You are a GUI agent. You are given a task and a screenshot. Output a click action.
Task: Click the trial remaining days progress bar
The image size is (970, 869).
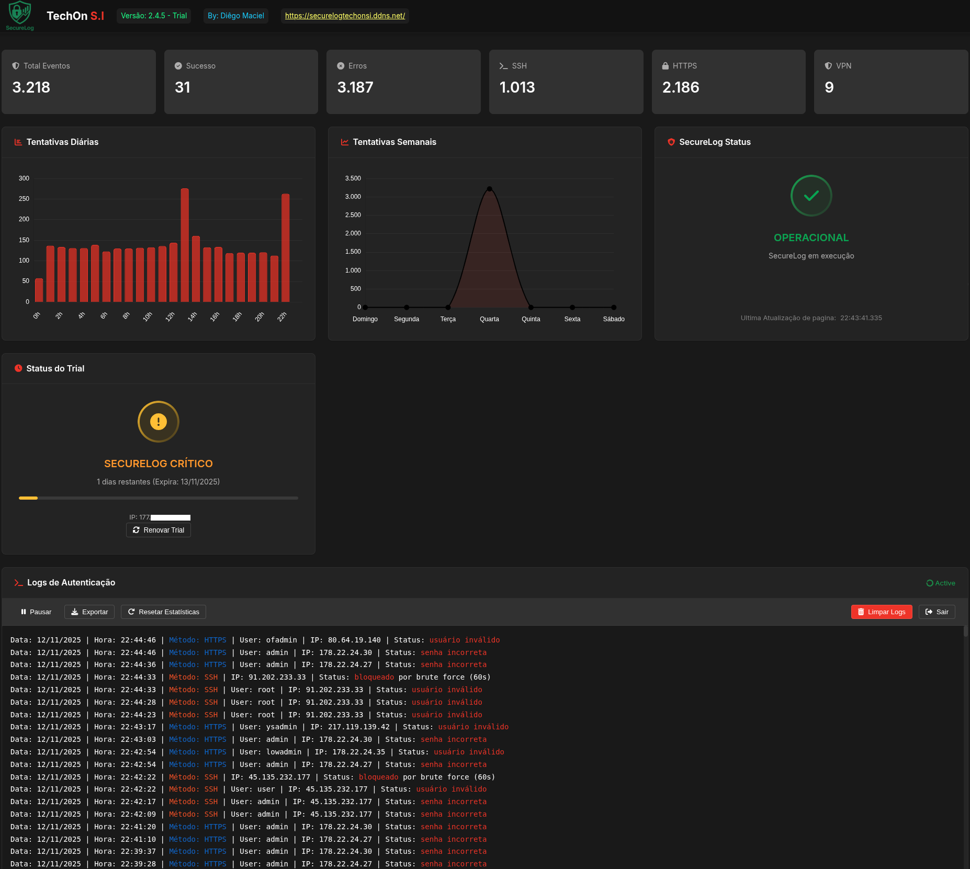(158, 498)
